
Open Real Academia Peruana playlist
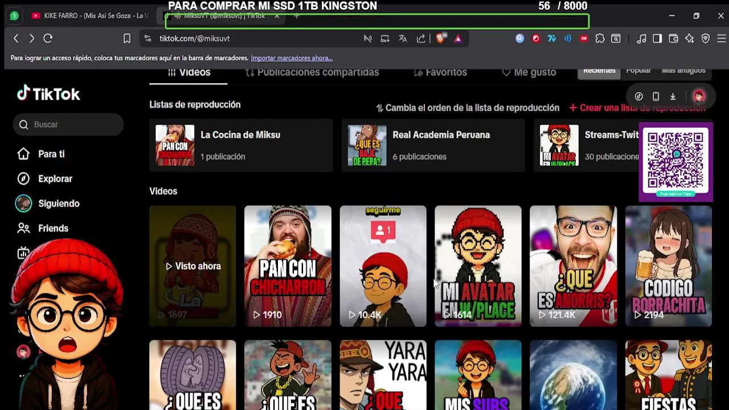(433, 145)
